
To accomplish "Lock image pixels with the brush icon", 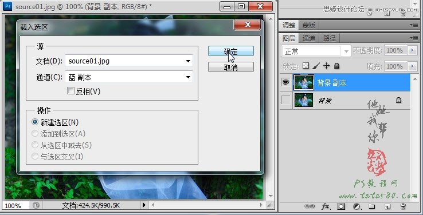I will pos(316,66).
